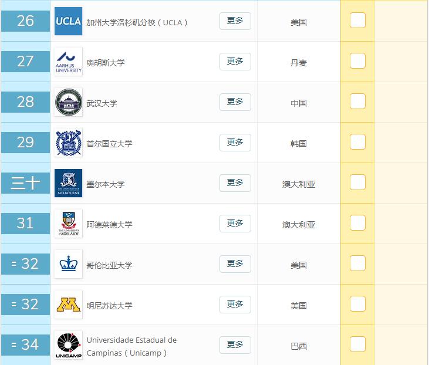Enable the checkbox in the Unicamp row
429x365 pixels.
pyautogui.click(x=357, y=344)
